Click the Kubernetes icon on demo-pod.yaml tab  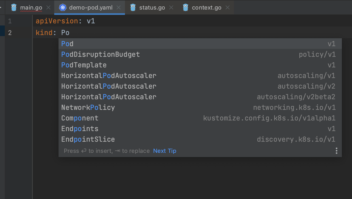point(63,7)
